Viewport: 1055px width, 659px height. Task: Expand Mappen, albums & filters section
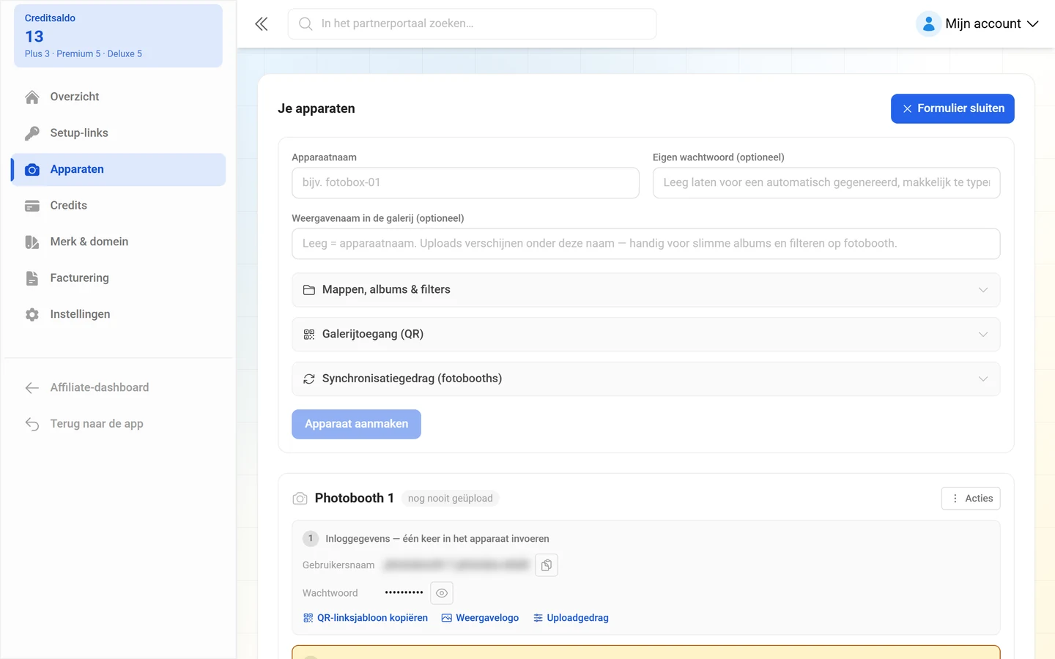[x=645, y=290]
